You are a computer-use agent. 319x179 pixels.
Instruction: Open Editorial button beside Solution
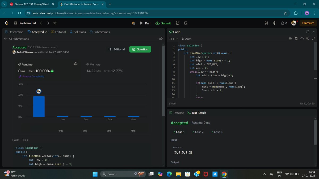[x=117, y=49]
